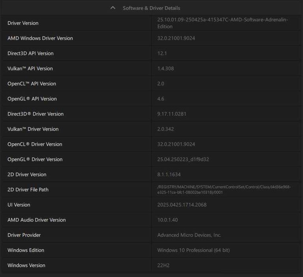This screenshot has width=303, height=277.
Task: Select the Windows Edition label
Action: point(26,250)
